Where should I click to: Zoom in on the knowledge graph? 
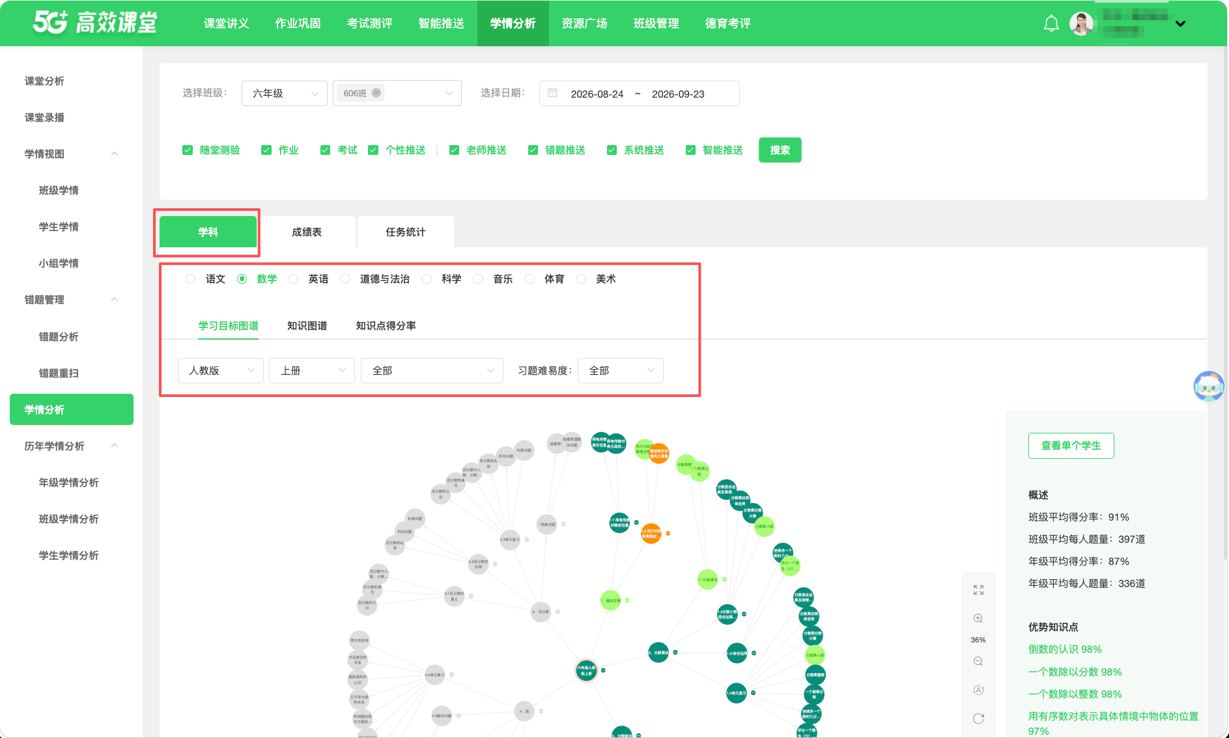[x=978, y=618]
